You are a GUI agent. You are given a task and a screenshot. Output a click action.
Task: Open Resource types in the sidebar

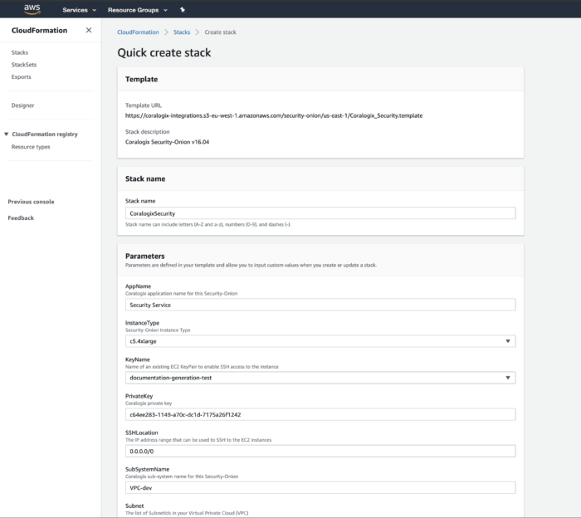pos(31,147)
